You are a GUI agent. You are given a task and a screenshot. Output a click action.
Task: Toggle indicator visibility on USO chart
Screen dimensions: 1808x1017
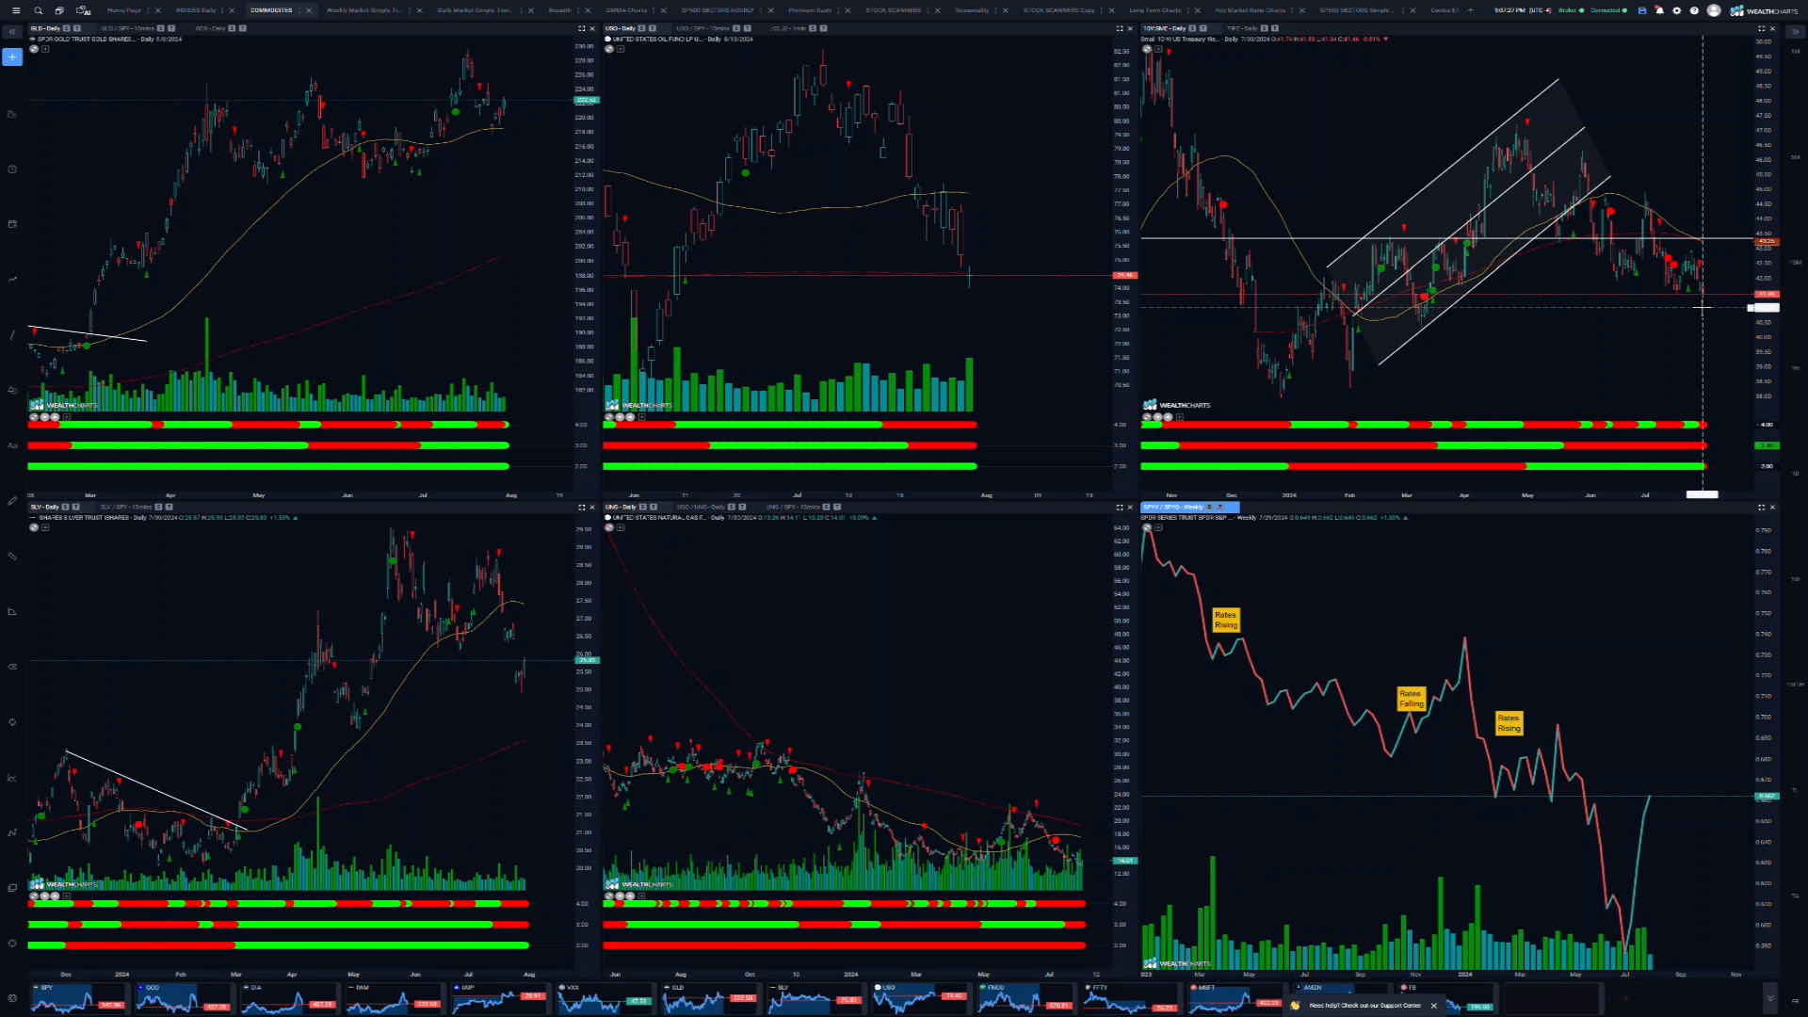click(x=608, y=49)
